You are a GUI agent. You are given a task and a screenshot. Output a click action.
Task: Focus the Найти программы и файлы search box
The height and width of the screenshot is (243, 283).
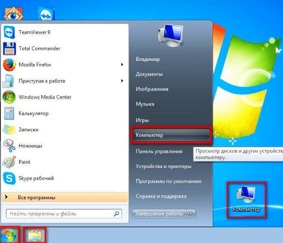click(x=64, y=214)
